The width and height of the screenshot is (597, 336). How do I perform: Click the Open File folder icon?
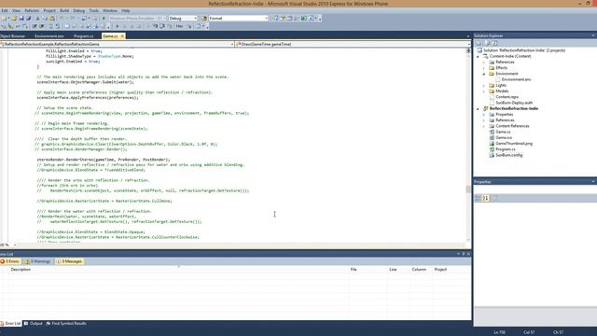click(14, 19)
